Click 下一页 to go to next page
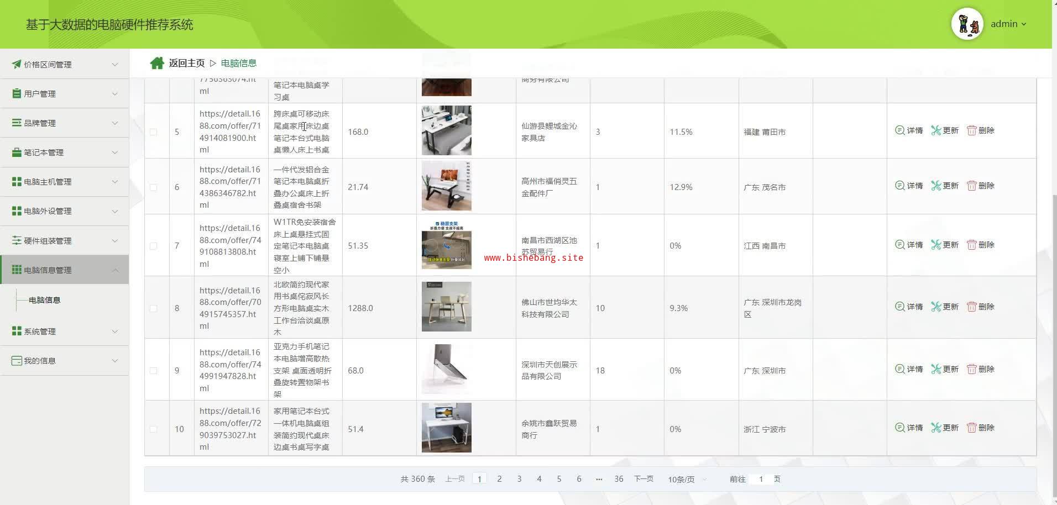Image resolution: width=1057 pixels, height=505 pixels. point(643,479)
